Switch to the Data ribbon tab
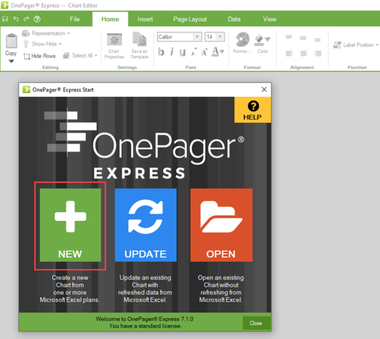This screenshot has width=380, height=339. [234, 19]
